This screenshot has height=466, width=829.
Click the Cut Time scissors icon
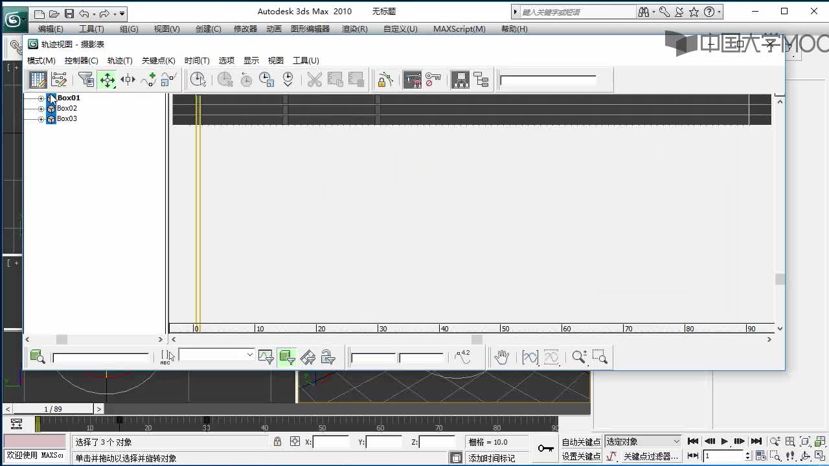(315, 80)
